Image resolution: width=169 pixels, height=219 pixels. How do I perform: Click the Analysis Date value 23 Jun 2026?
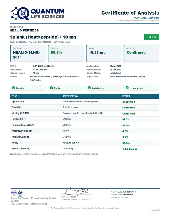[x=115, y=66]
